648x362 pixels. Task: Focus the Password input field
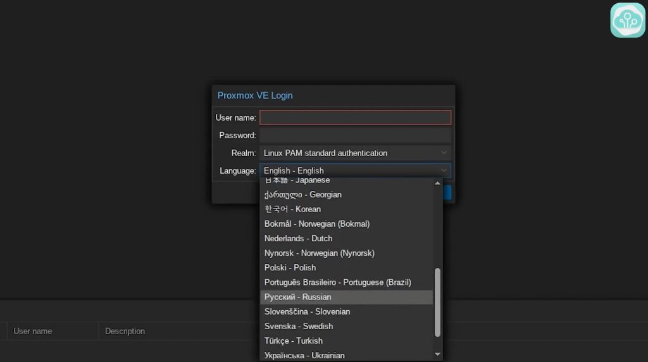355,135
